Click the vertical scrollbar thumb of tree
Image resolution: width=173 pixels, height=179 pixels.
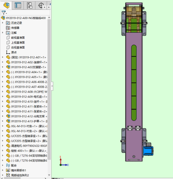[x=49, y=89]
